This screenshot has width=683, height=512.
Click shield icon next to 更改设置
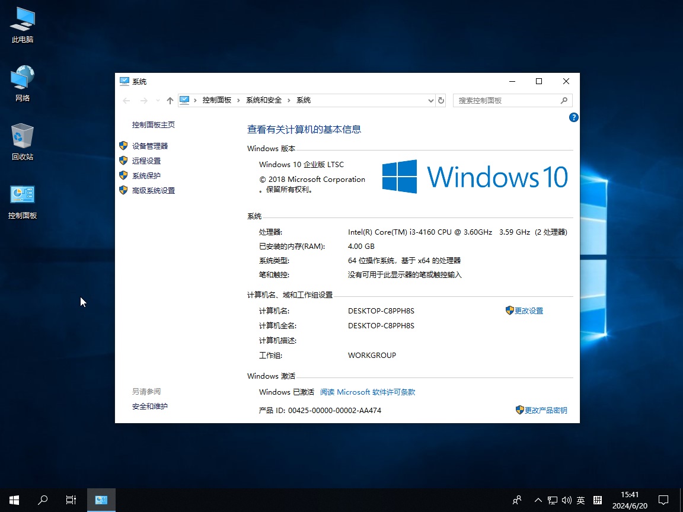pos(510,311)
